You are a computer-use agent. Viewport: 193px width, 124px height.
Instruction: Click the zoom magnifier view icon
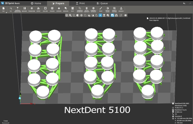tap(70, 15)
